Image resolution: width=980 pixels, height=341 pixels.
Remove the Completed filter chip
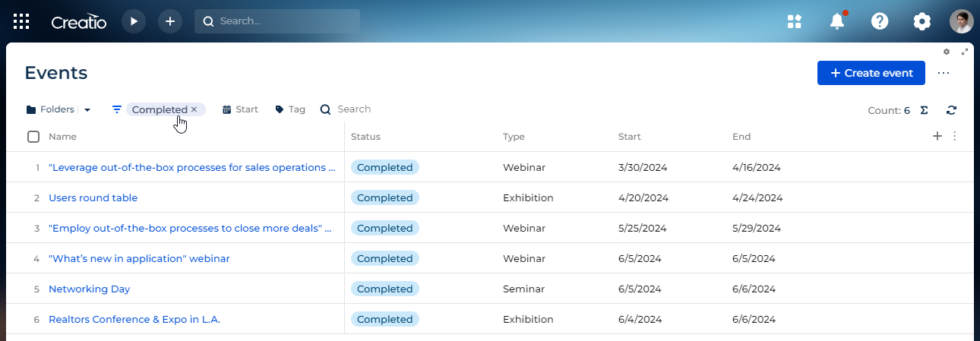[194, 109]
